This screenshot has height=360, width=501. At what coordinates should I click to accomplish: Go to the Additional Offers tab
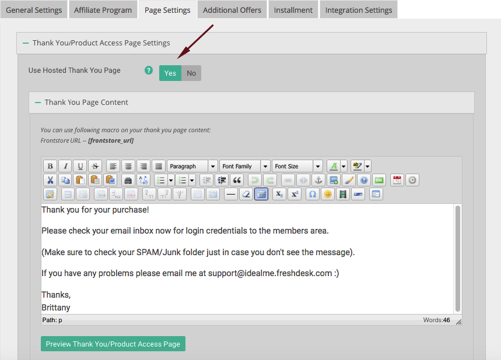click(x=232, y=9)
